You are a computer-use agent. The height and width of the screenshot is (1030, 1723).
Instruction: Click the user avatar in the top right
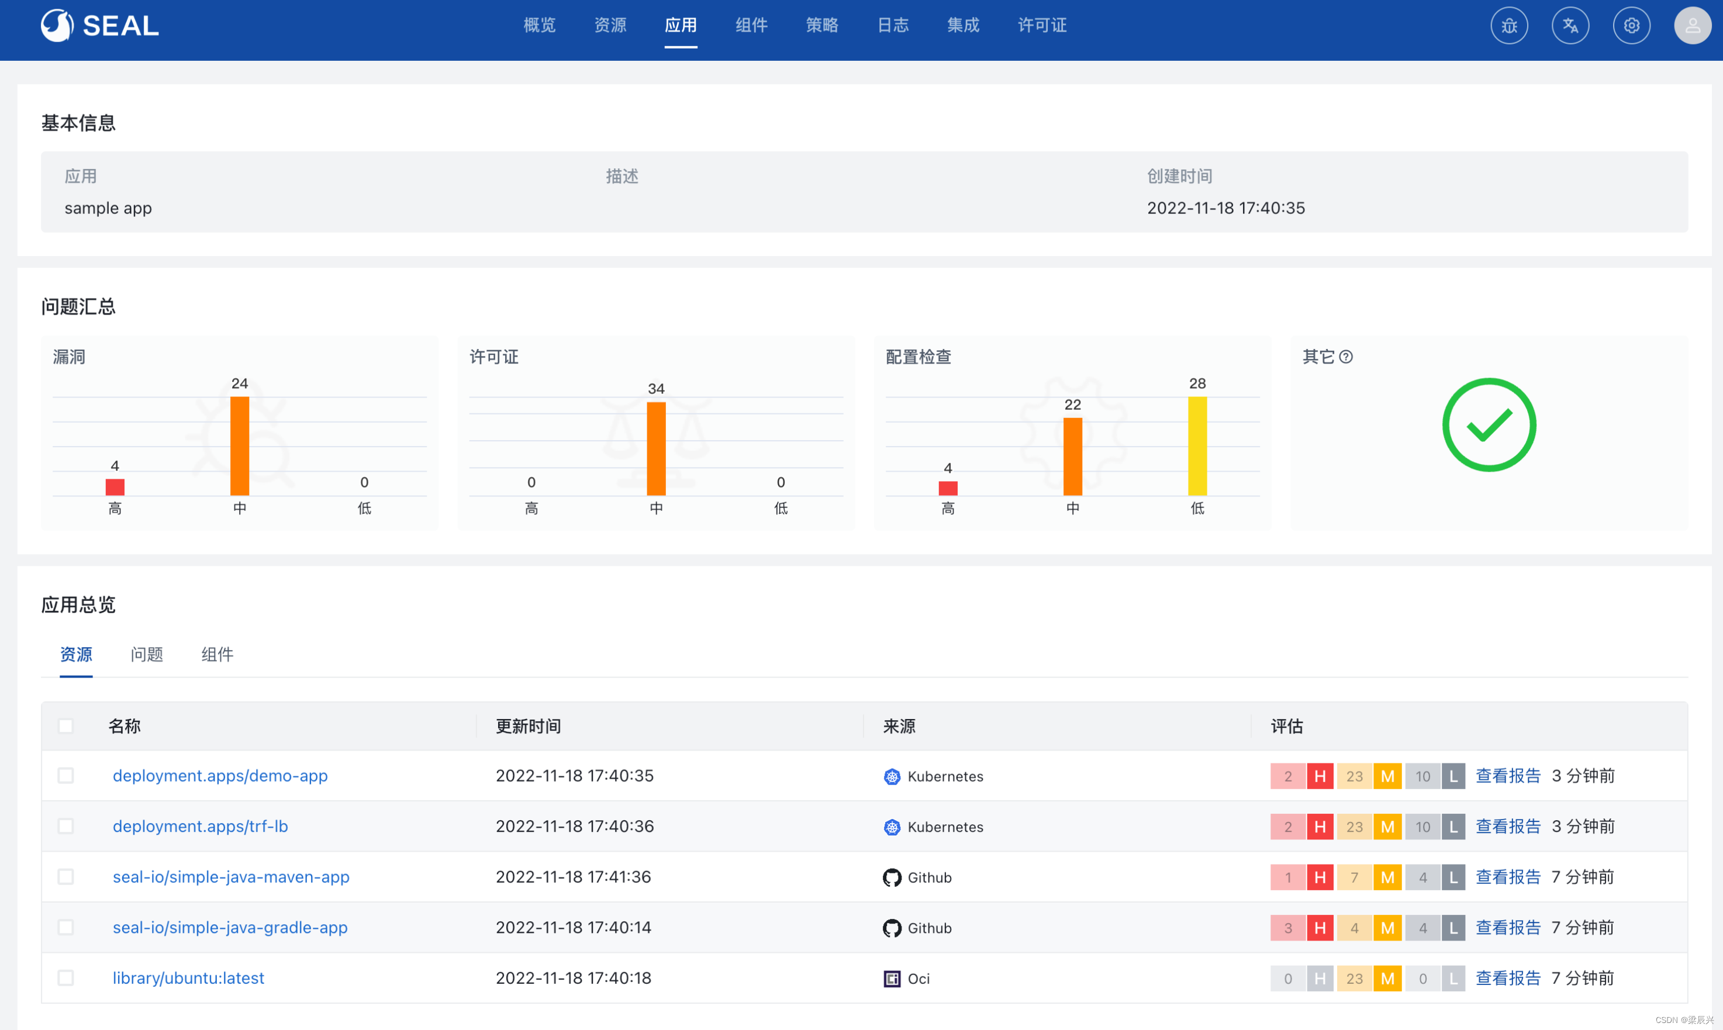(x=1693, y=25)
